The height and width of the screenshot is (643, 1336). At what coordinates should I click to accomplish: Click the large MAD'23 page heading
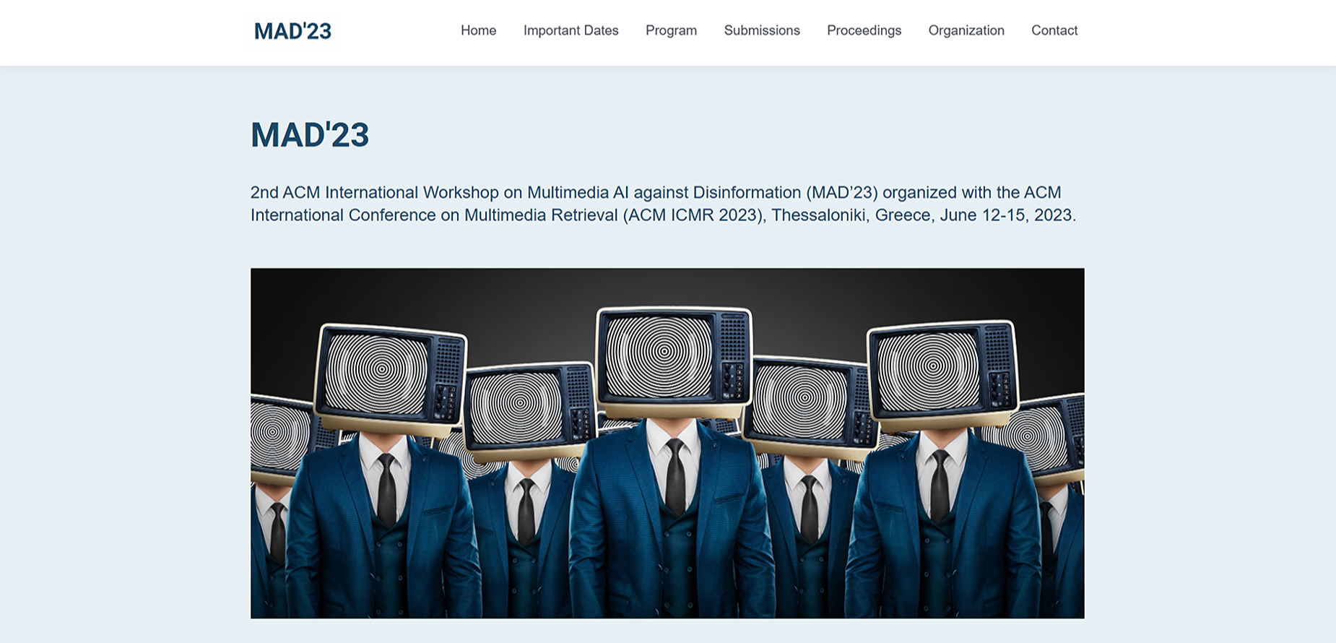pos(310,135)
